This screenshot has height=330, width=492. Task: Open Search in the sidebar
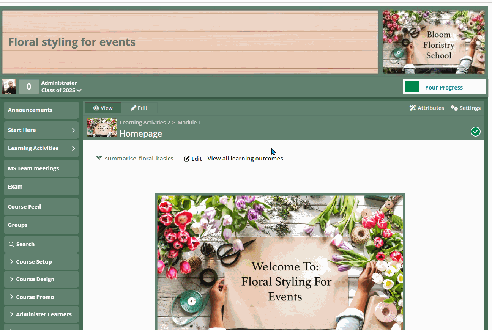[x=41, y=244]
